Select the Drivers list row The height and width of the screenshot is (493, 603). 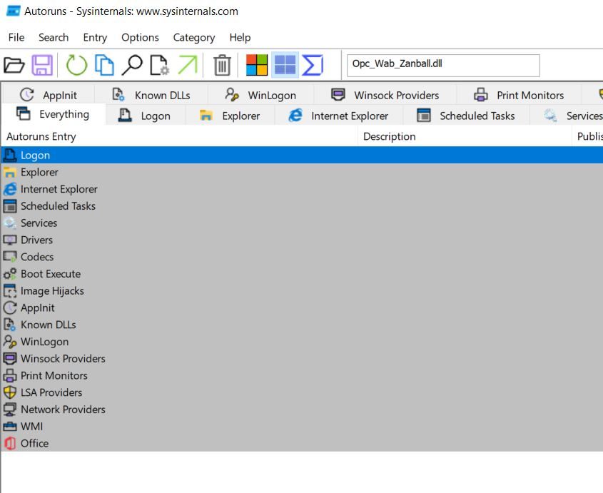(x=302, y=240)
